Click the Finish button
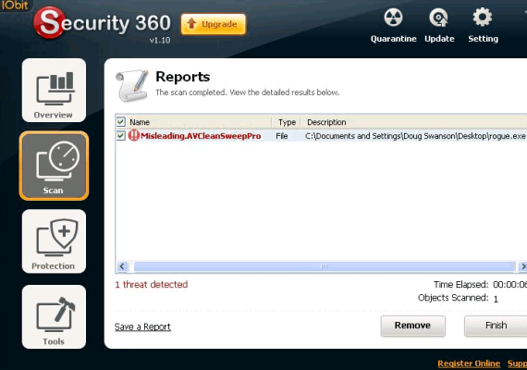The width and height of the screenshot is (527, 370). (x=496, y=326)
